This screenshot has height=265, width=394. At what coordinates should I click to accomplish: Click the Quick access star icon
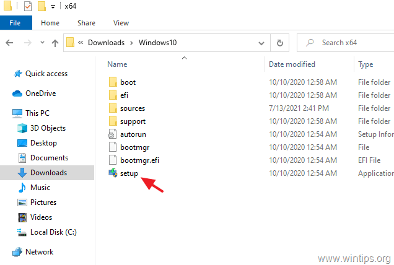click(x=18, y=74)
